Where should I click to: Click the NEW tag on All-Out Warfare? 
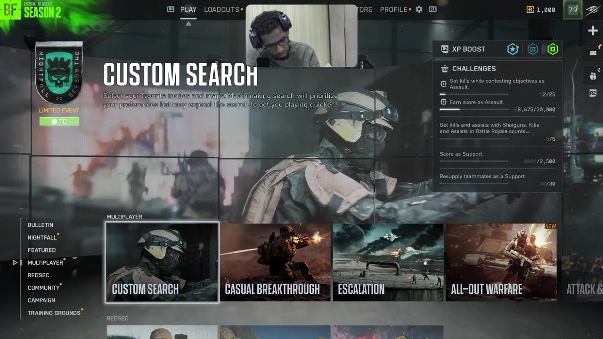point(550,226)
